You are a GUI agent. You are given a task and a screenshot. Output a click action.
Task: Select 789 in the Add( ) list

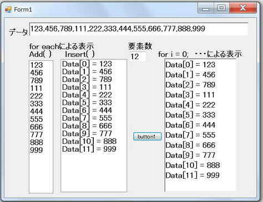37,80
